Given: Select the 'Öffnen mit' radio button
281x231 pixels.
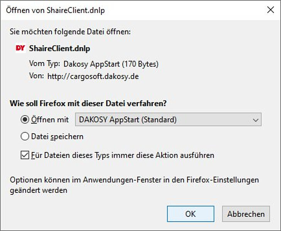Looking at the screenshot, I should pyautogui.click(x=25, y=120).
